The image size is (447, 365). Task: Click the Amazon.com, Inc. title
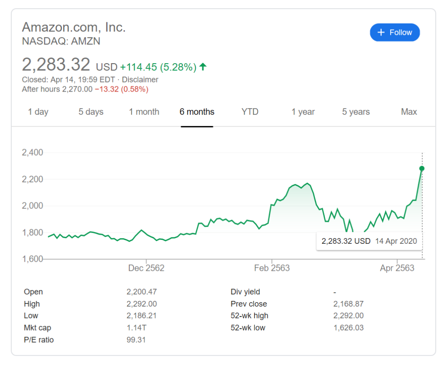(x=74, y=27)
